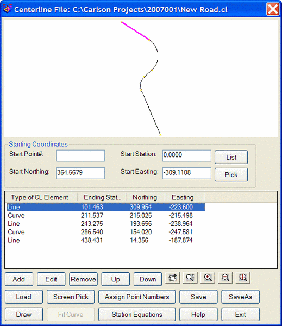The width and height of the screenshot is (282, 326).
Task: Select the pan hand tool icon
Action: (173, 278)
